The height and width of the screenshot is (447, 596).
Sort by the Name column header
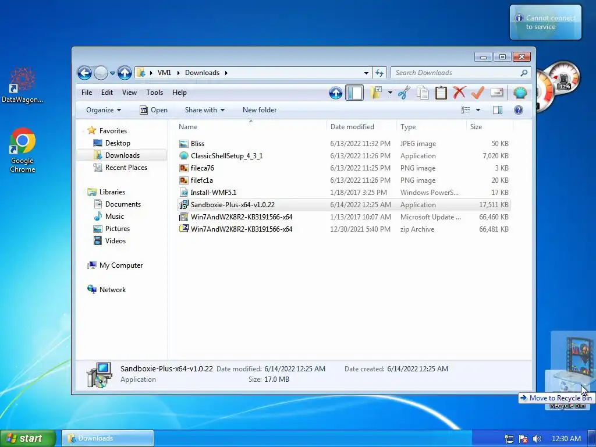(251, 126)
